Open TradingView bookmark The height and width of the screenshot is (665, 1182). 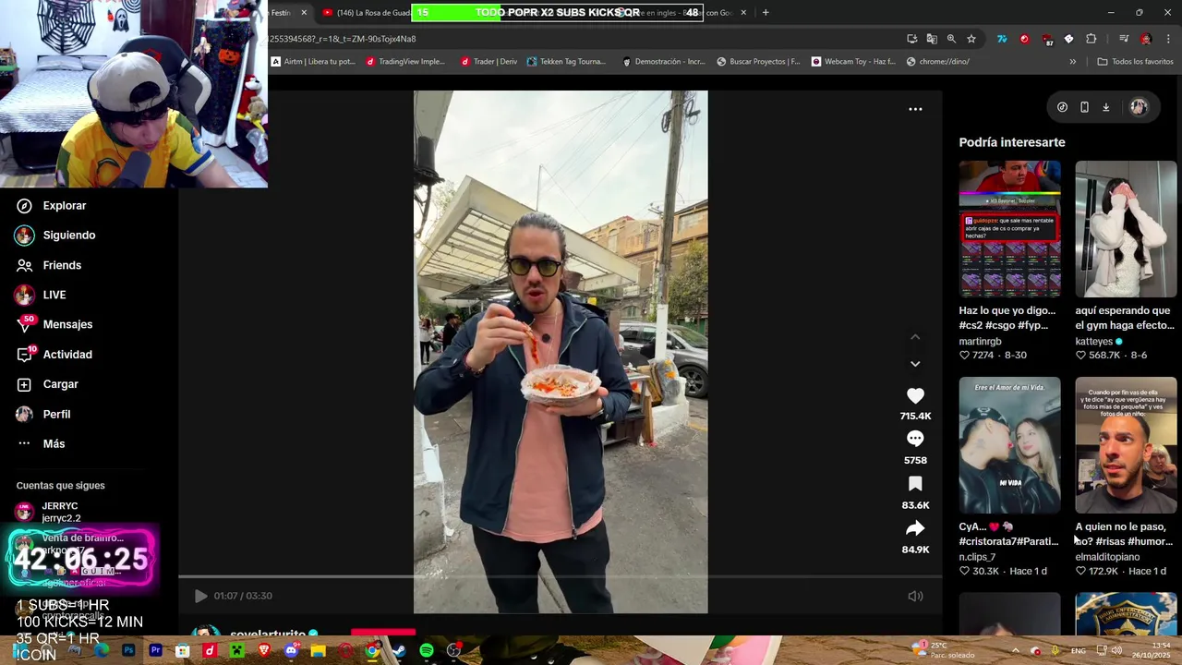[x=404, y=62]
